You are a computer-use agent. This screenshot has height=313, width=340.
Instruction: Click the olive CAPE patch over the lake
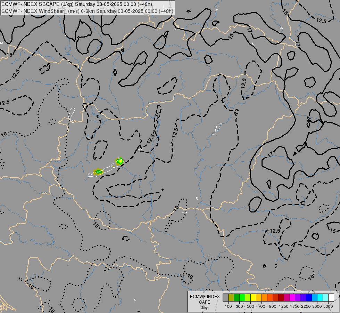coord(98,171)
